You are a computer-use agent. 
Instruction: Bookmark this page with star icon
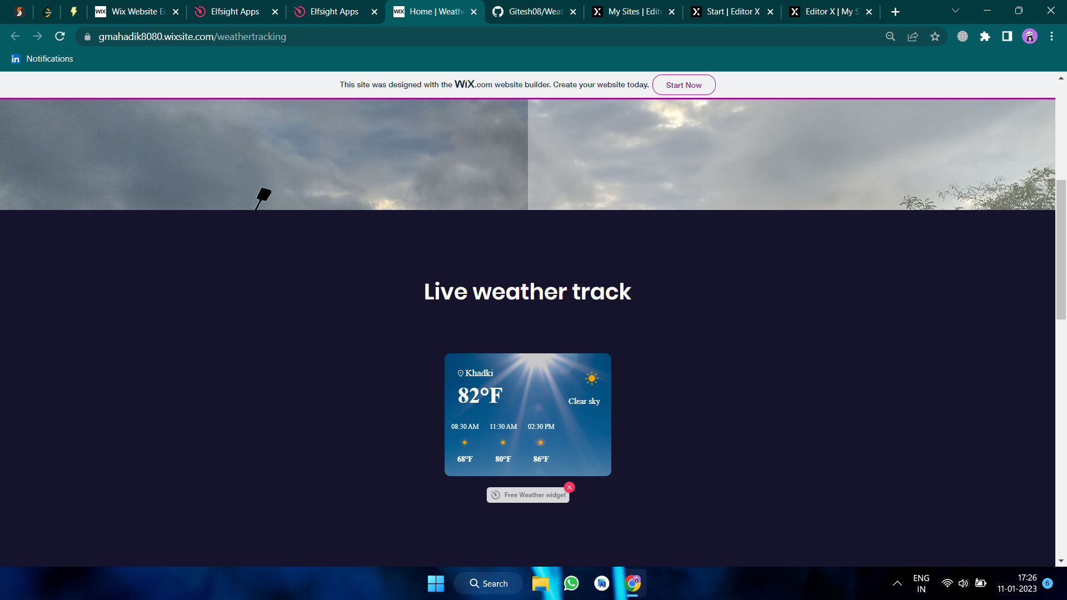[x=935, y=37]
